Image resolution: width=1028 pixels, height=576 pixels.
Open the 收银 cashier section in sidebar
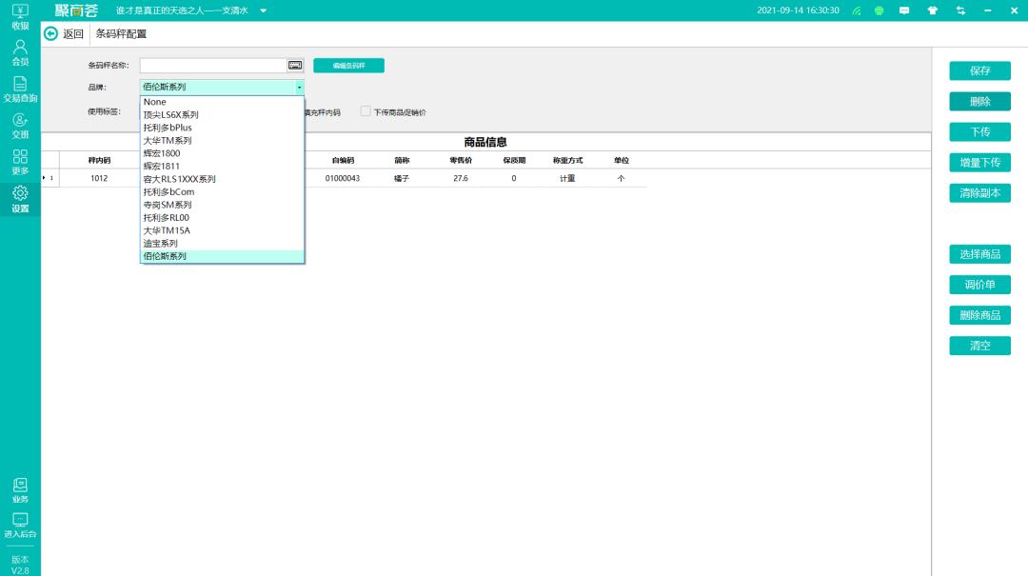pyautogui.click(x=20, y=16)
